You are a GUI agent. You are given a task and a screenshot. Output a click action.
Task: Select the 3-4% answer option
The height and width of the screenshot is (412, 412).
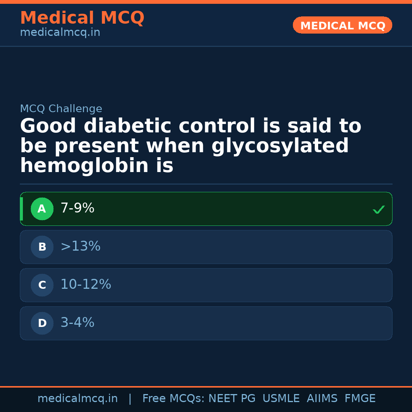tap(77, 323)
